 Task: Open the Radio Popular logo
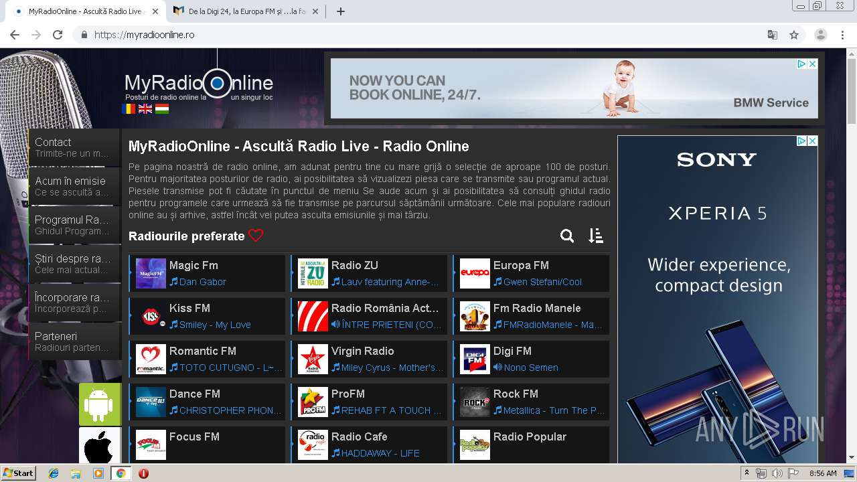[x=475, y=445]
